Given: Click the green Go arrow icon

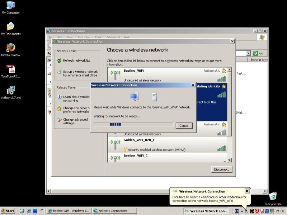Looking at the screenshot, I should (255, 53).
